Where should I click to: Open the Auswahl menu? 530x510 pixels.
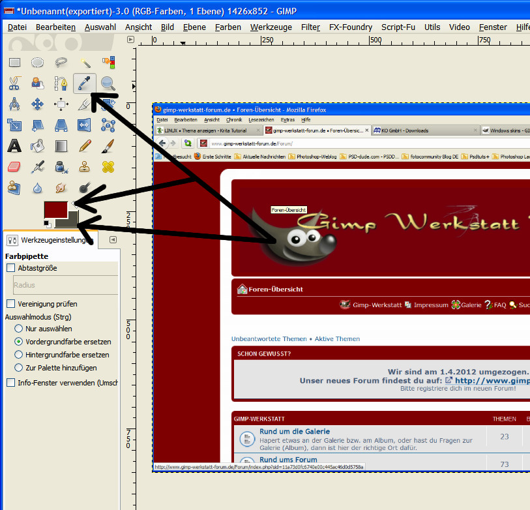(100, 27)
